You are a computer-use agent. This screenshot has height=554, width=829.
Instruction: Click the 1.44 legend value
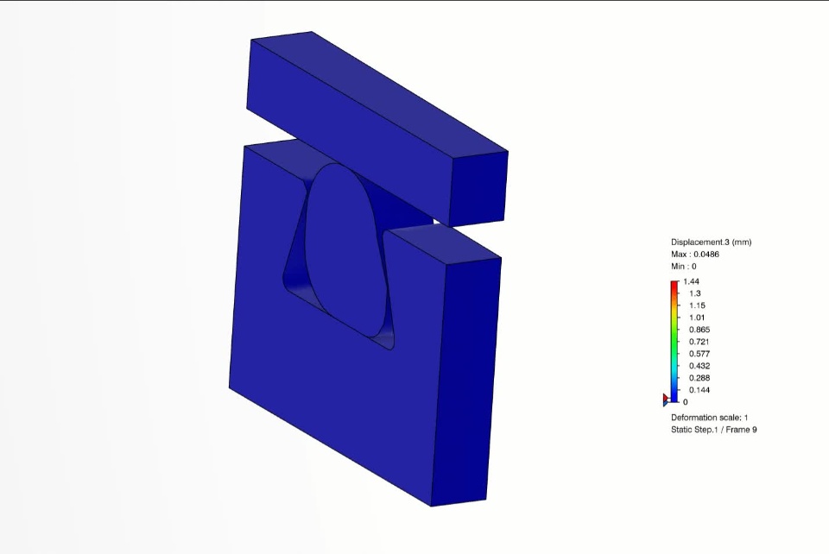691,281
